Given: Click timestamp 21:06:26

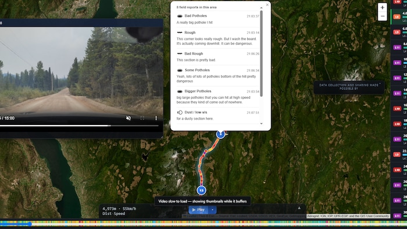Looking at the screenshot, I should (x=253, y=54).
